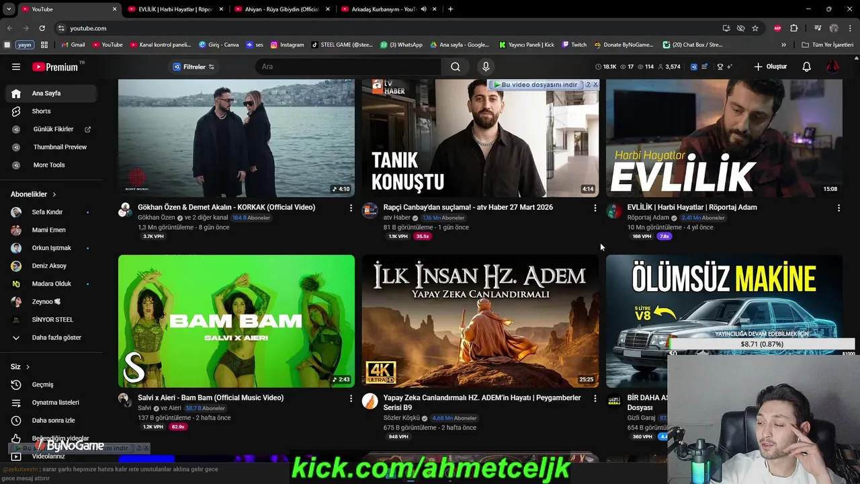The width and height of the screenshot is (860, 484).
Task: Open Geçmiş history
Action: 52,385
